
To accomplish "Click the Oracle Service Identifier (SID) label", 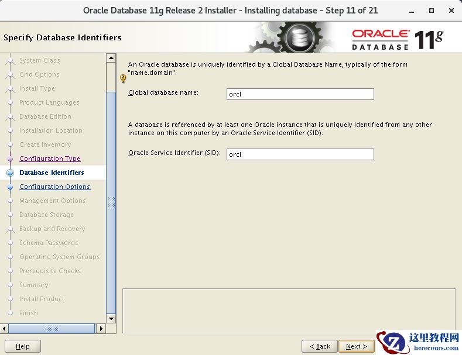I will tap(174, 153).
